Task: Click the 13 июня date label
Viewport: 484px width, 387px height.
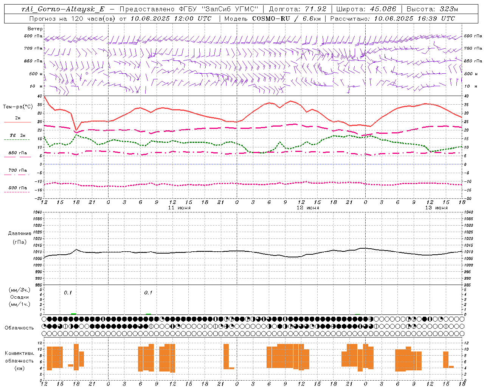Action: point(436,208)
